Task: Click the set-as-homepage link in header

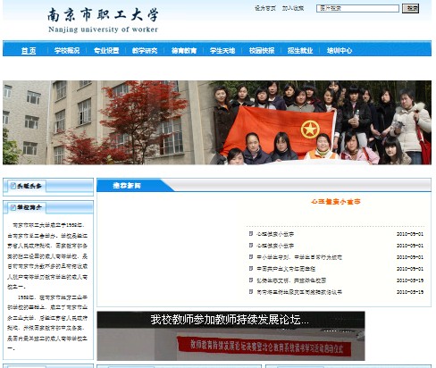Action: (x=265, y=8)
